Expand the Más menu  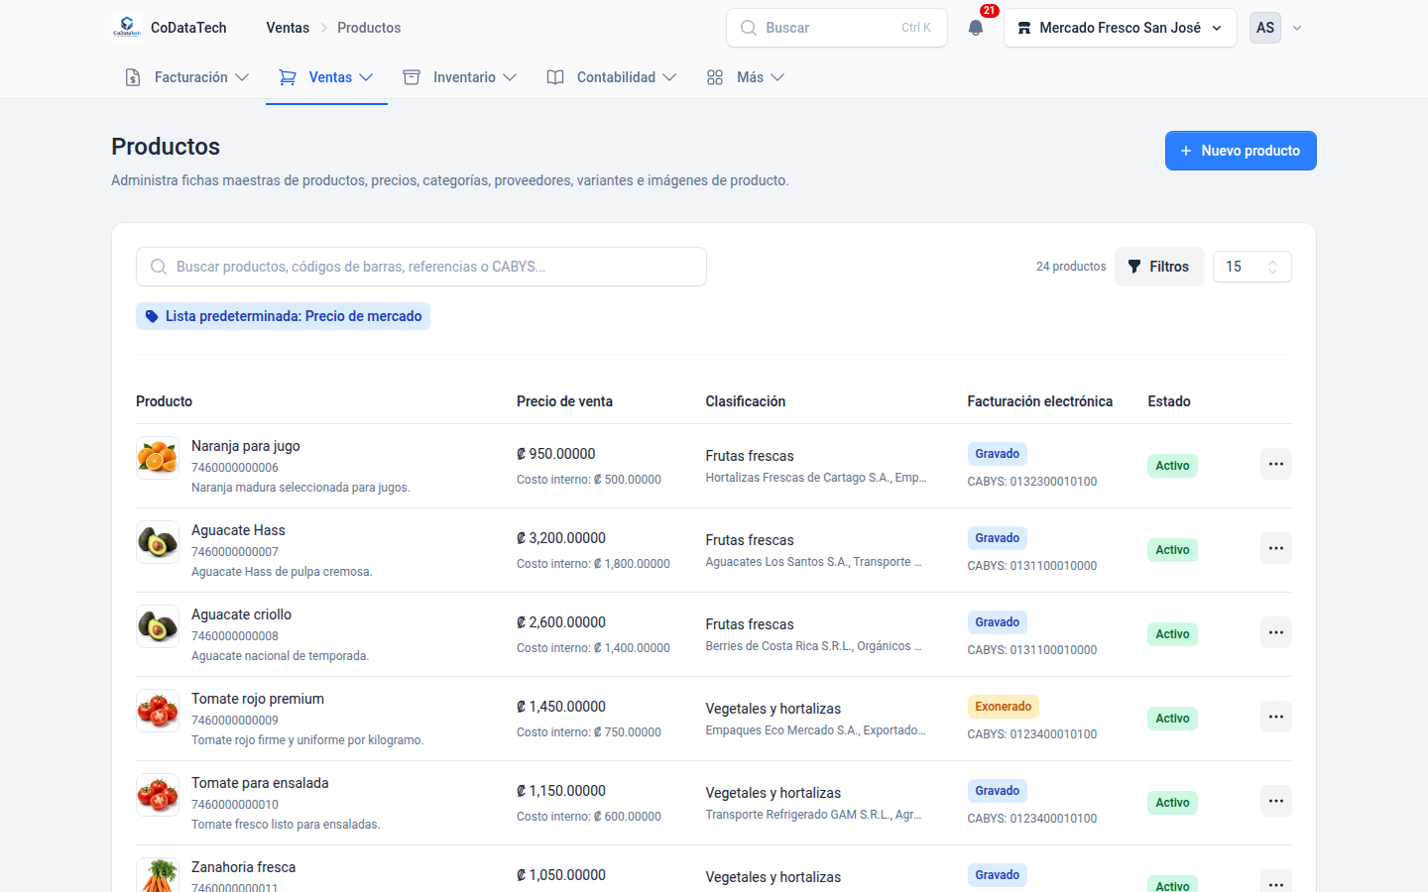click(746, 77)
